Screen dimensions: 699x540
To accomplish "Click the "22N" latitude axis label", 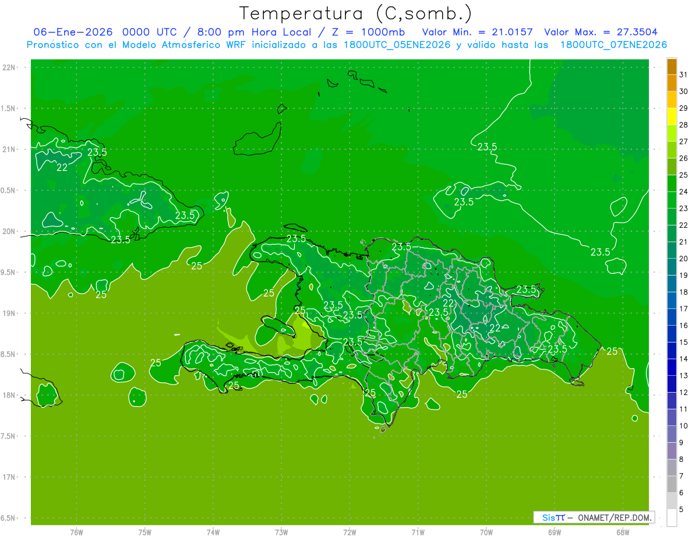I will click(9, 68).
